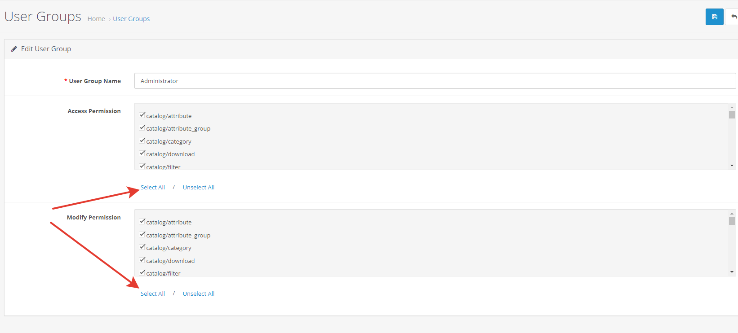738x333 pixels.
Task: Uncheck catalog/download in Modify Permission
Action: pyautogui.click(x=142, y=260)
